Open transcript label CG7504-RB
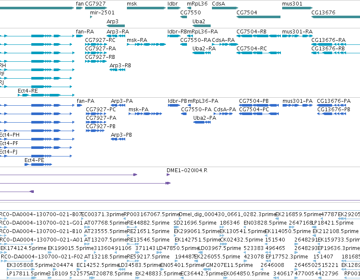This screenshot has width=360, height=280. click(252, 31)
